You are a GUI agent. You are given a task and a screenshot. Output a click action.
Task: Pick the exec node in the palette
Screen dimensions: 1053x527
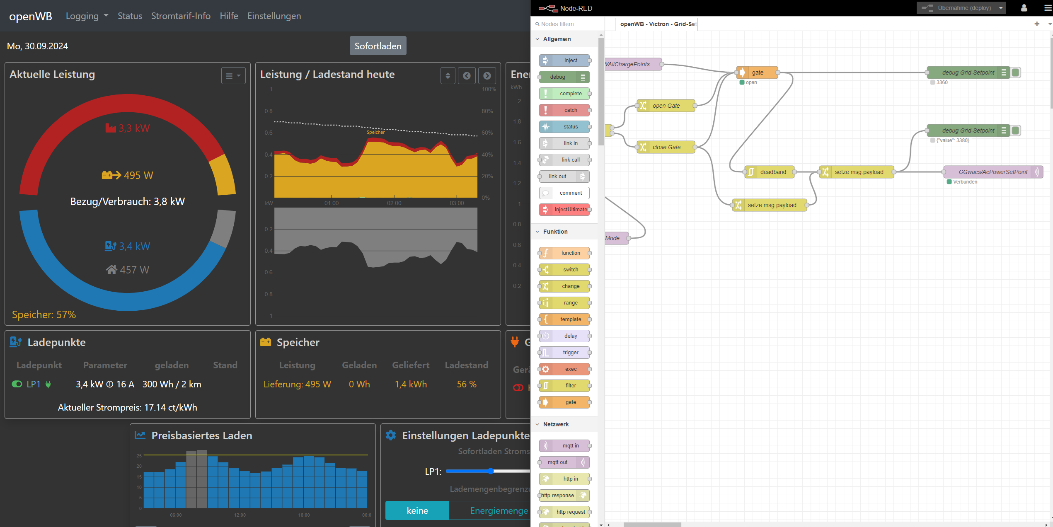coord(565,369)
